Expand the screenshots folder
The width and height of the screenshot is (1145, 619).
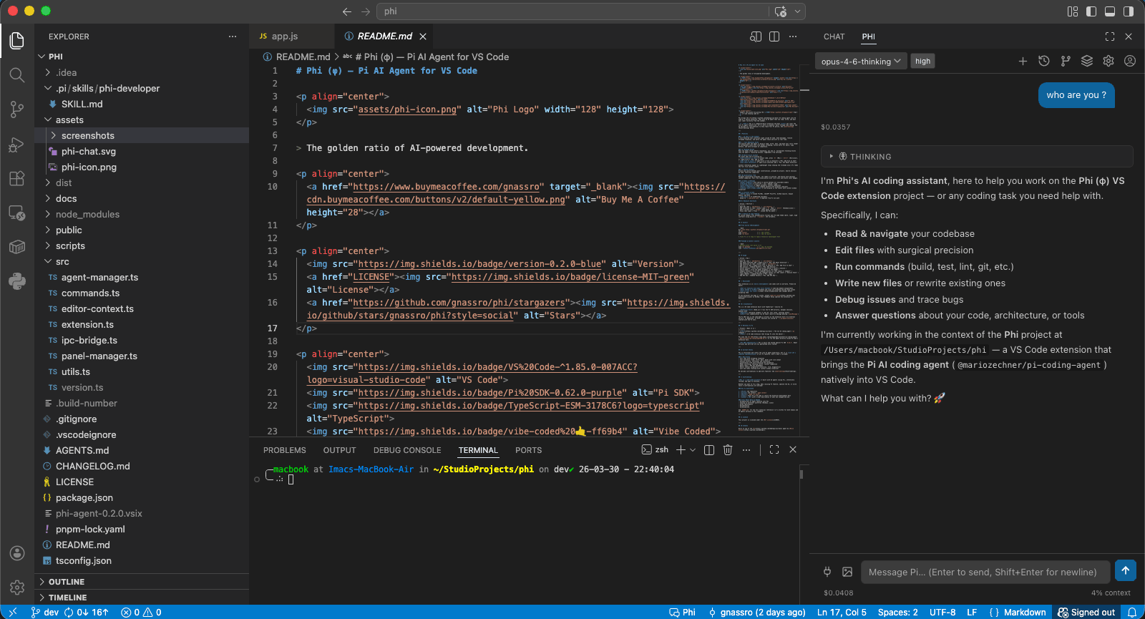[142, 135]
